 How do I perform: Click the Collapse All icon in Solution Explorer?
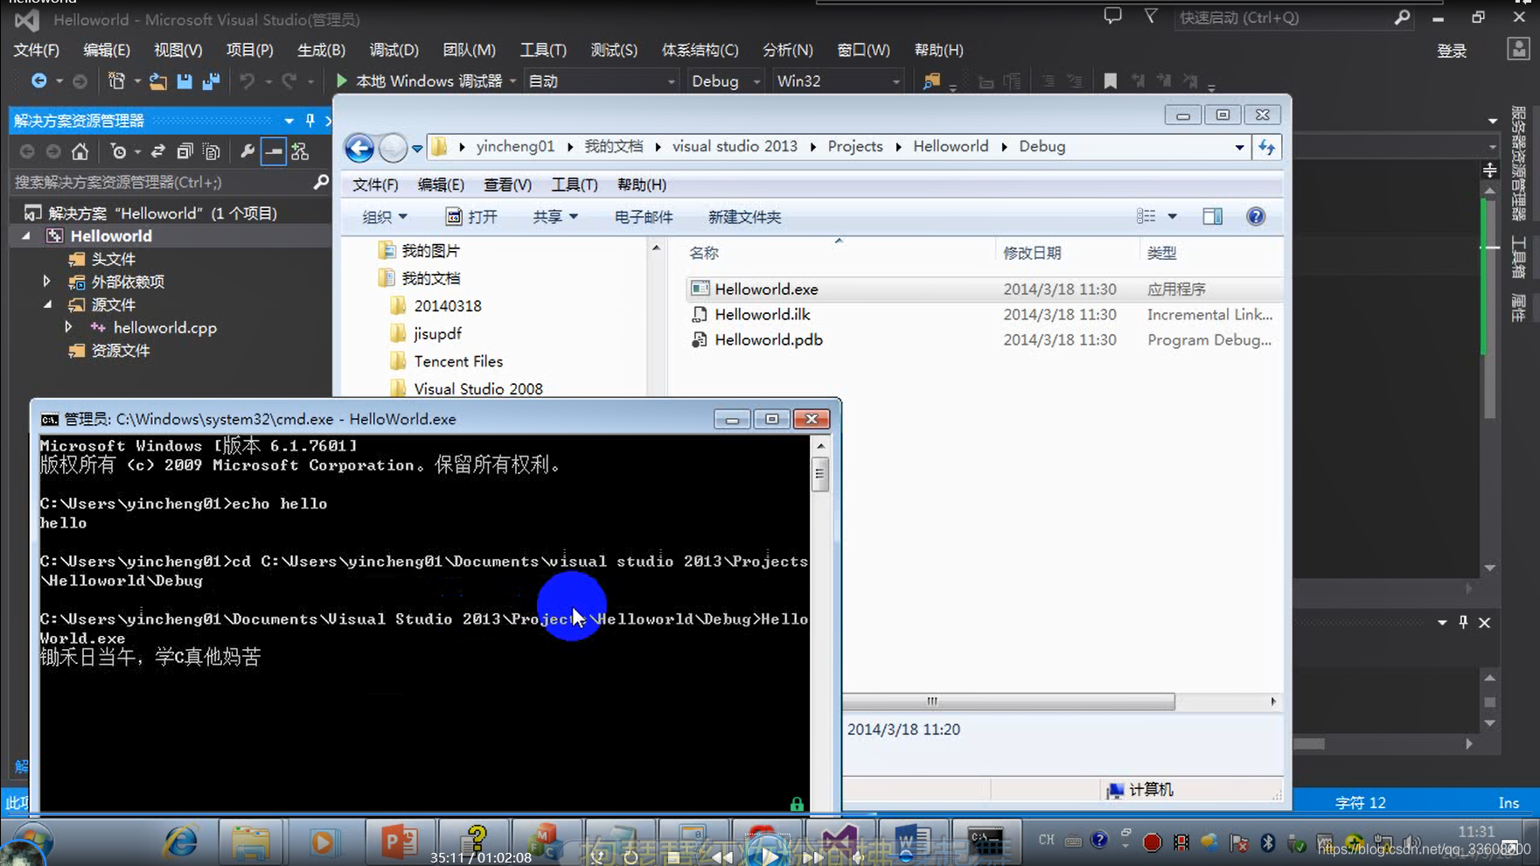[185, 151]
